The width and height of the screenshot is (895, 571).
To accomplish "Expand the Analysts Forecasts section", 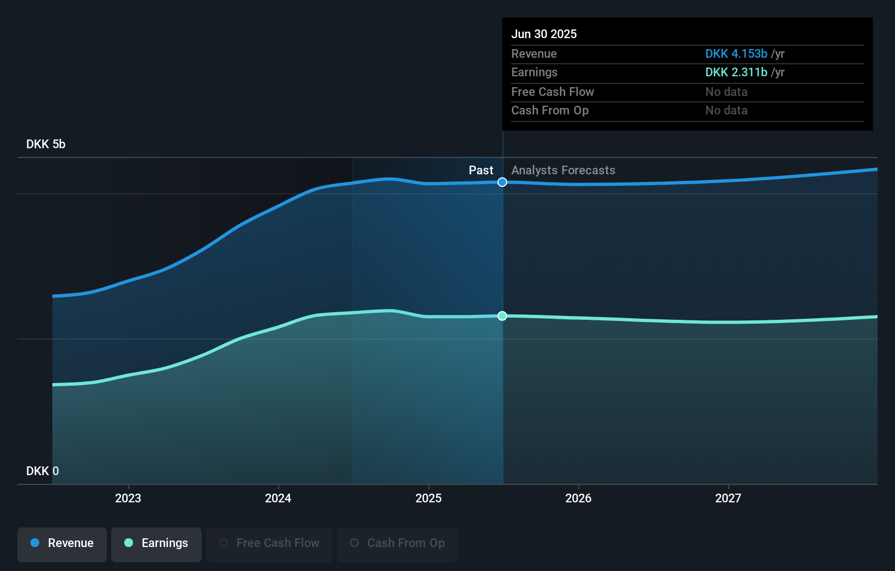I will (x=563, y=170).
